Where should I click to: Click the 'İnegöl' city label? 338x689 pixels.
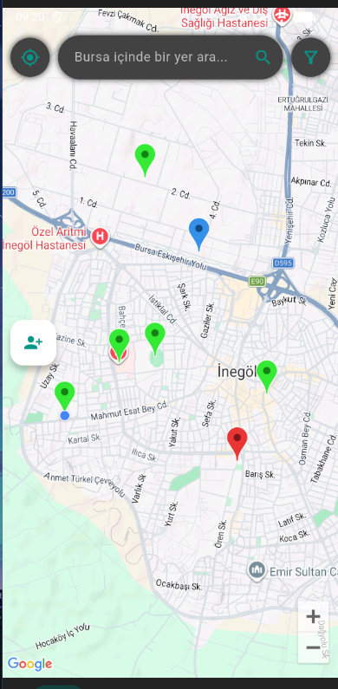(x=237, y=372)
